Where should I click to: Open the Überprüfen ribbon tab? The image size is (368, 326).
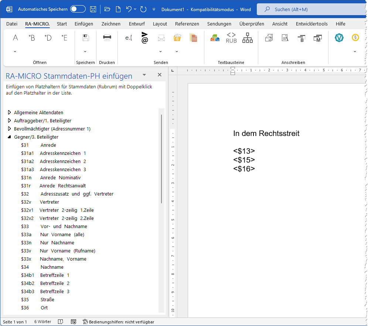(252, 24)
